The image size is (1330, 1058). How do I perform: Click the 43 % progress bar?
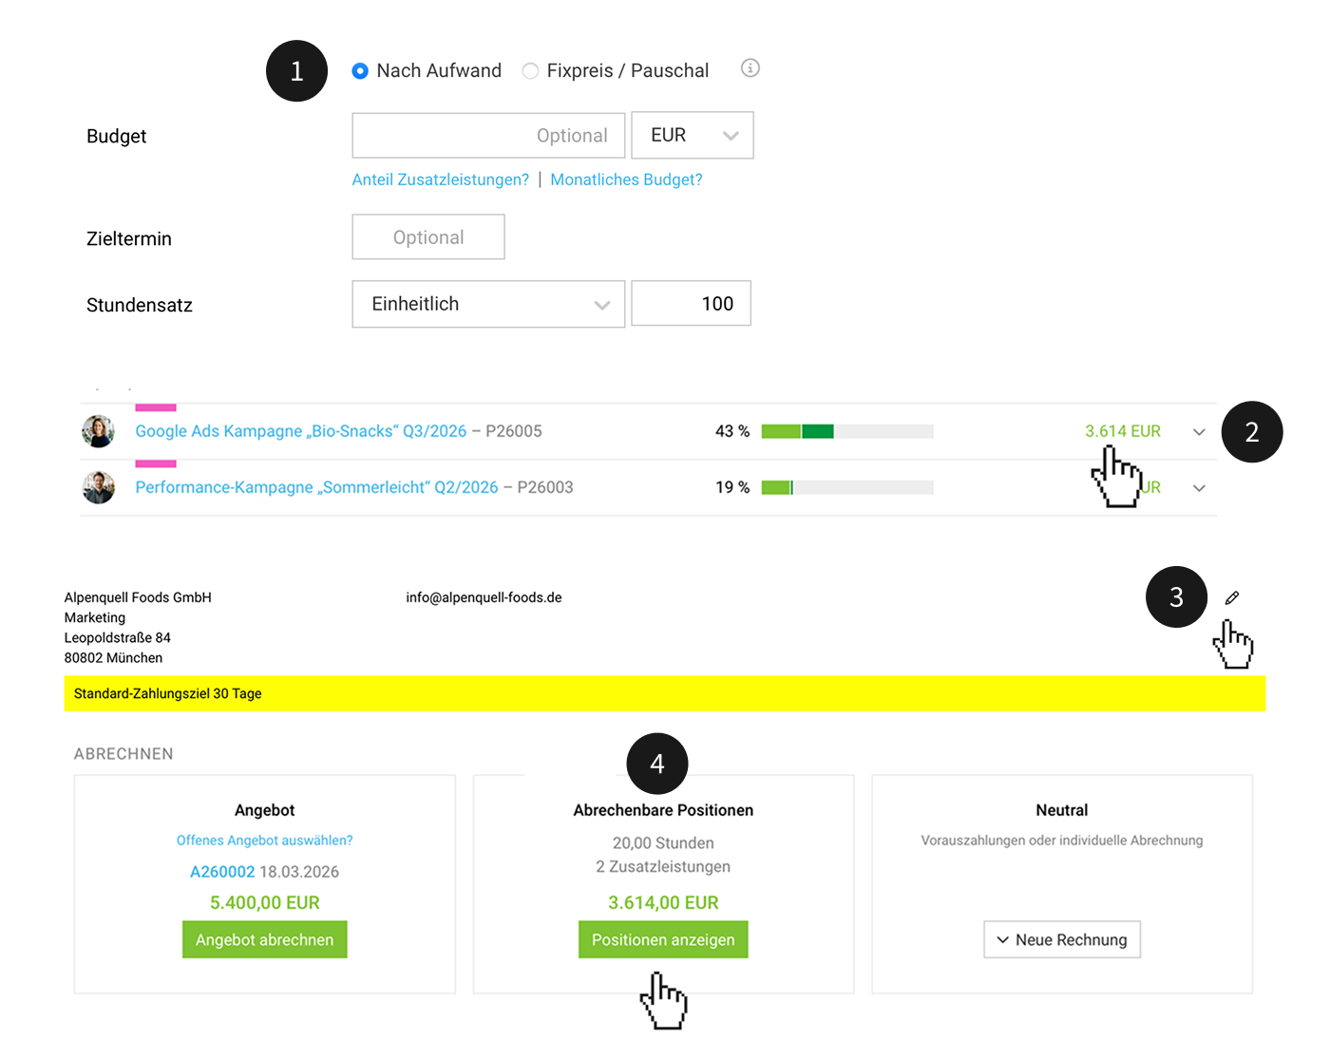847,431
